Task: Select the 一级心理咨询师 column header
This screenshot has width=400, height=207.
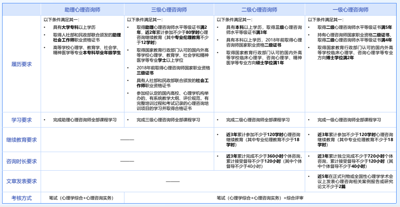Action: 350,10
